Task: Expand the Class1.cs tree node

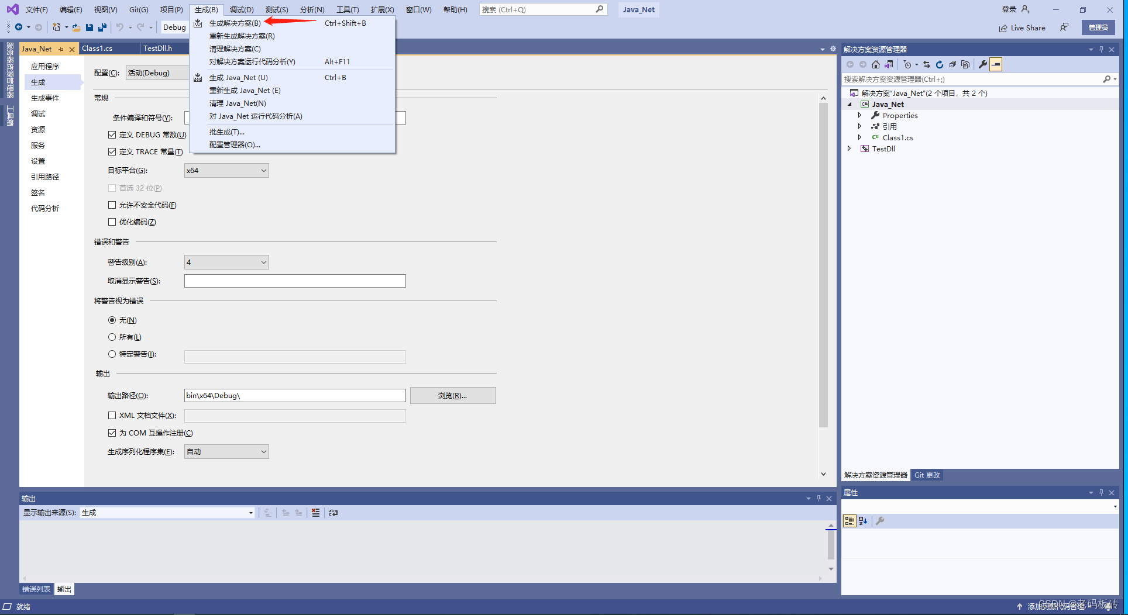Action: click(x=860, y=137)
